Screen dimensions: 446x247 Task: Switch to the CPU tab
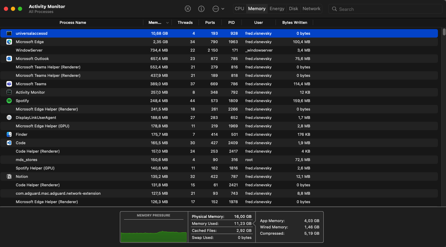click(x=239, y=9)
